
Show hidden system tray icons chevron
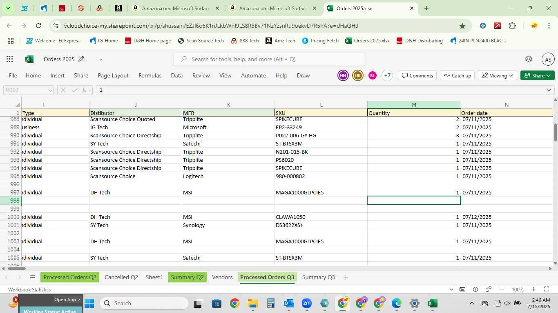pos(471,303)
